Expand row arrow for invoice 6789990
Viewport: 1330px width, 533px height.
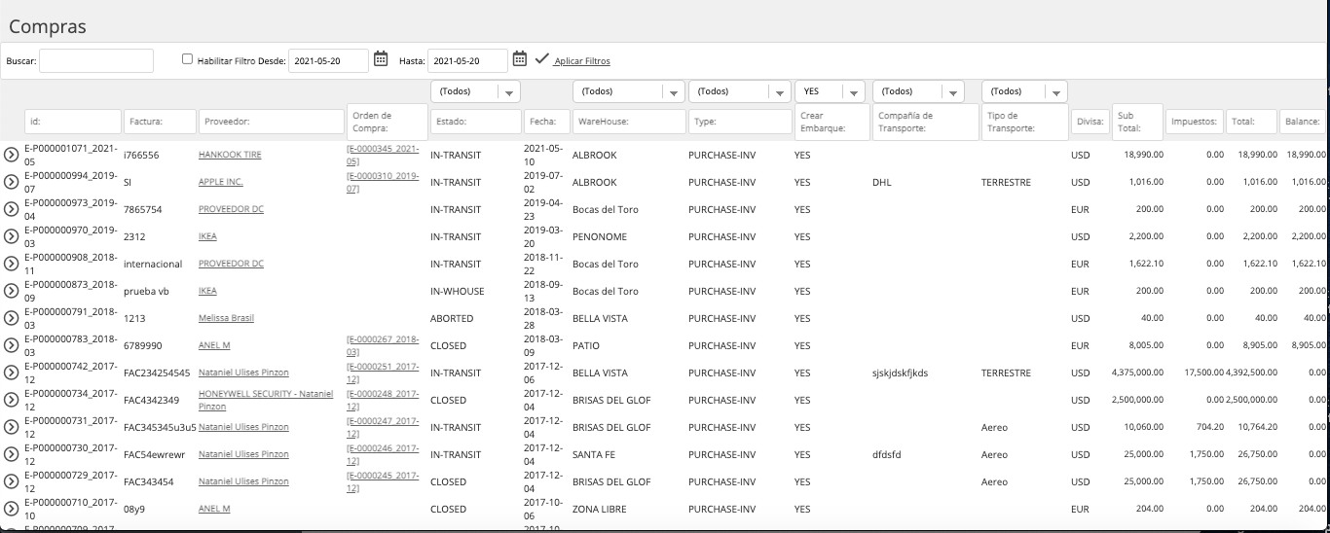point(11,345)
